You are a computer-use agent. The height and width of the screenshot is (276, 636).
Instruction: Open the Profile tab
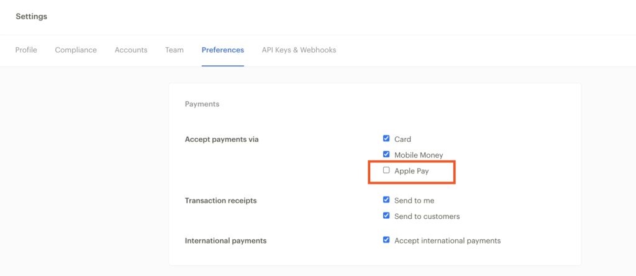click(x=26, y=50)
